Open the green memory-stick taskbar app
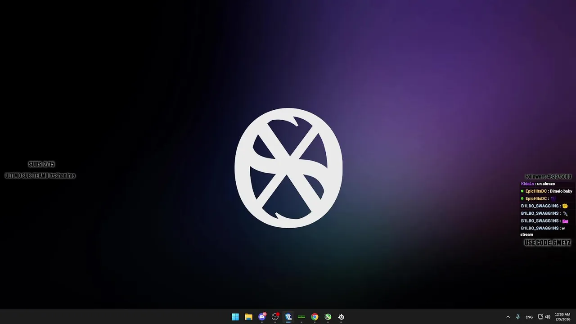The width and height of the screenshot is (576, 324). [x=301, y=317]
